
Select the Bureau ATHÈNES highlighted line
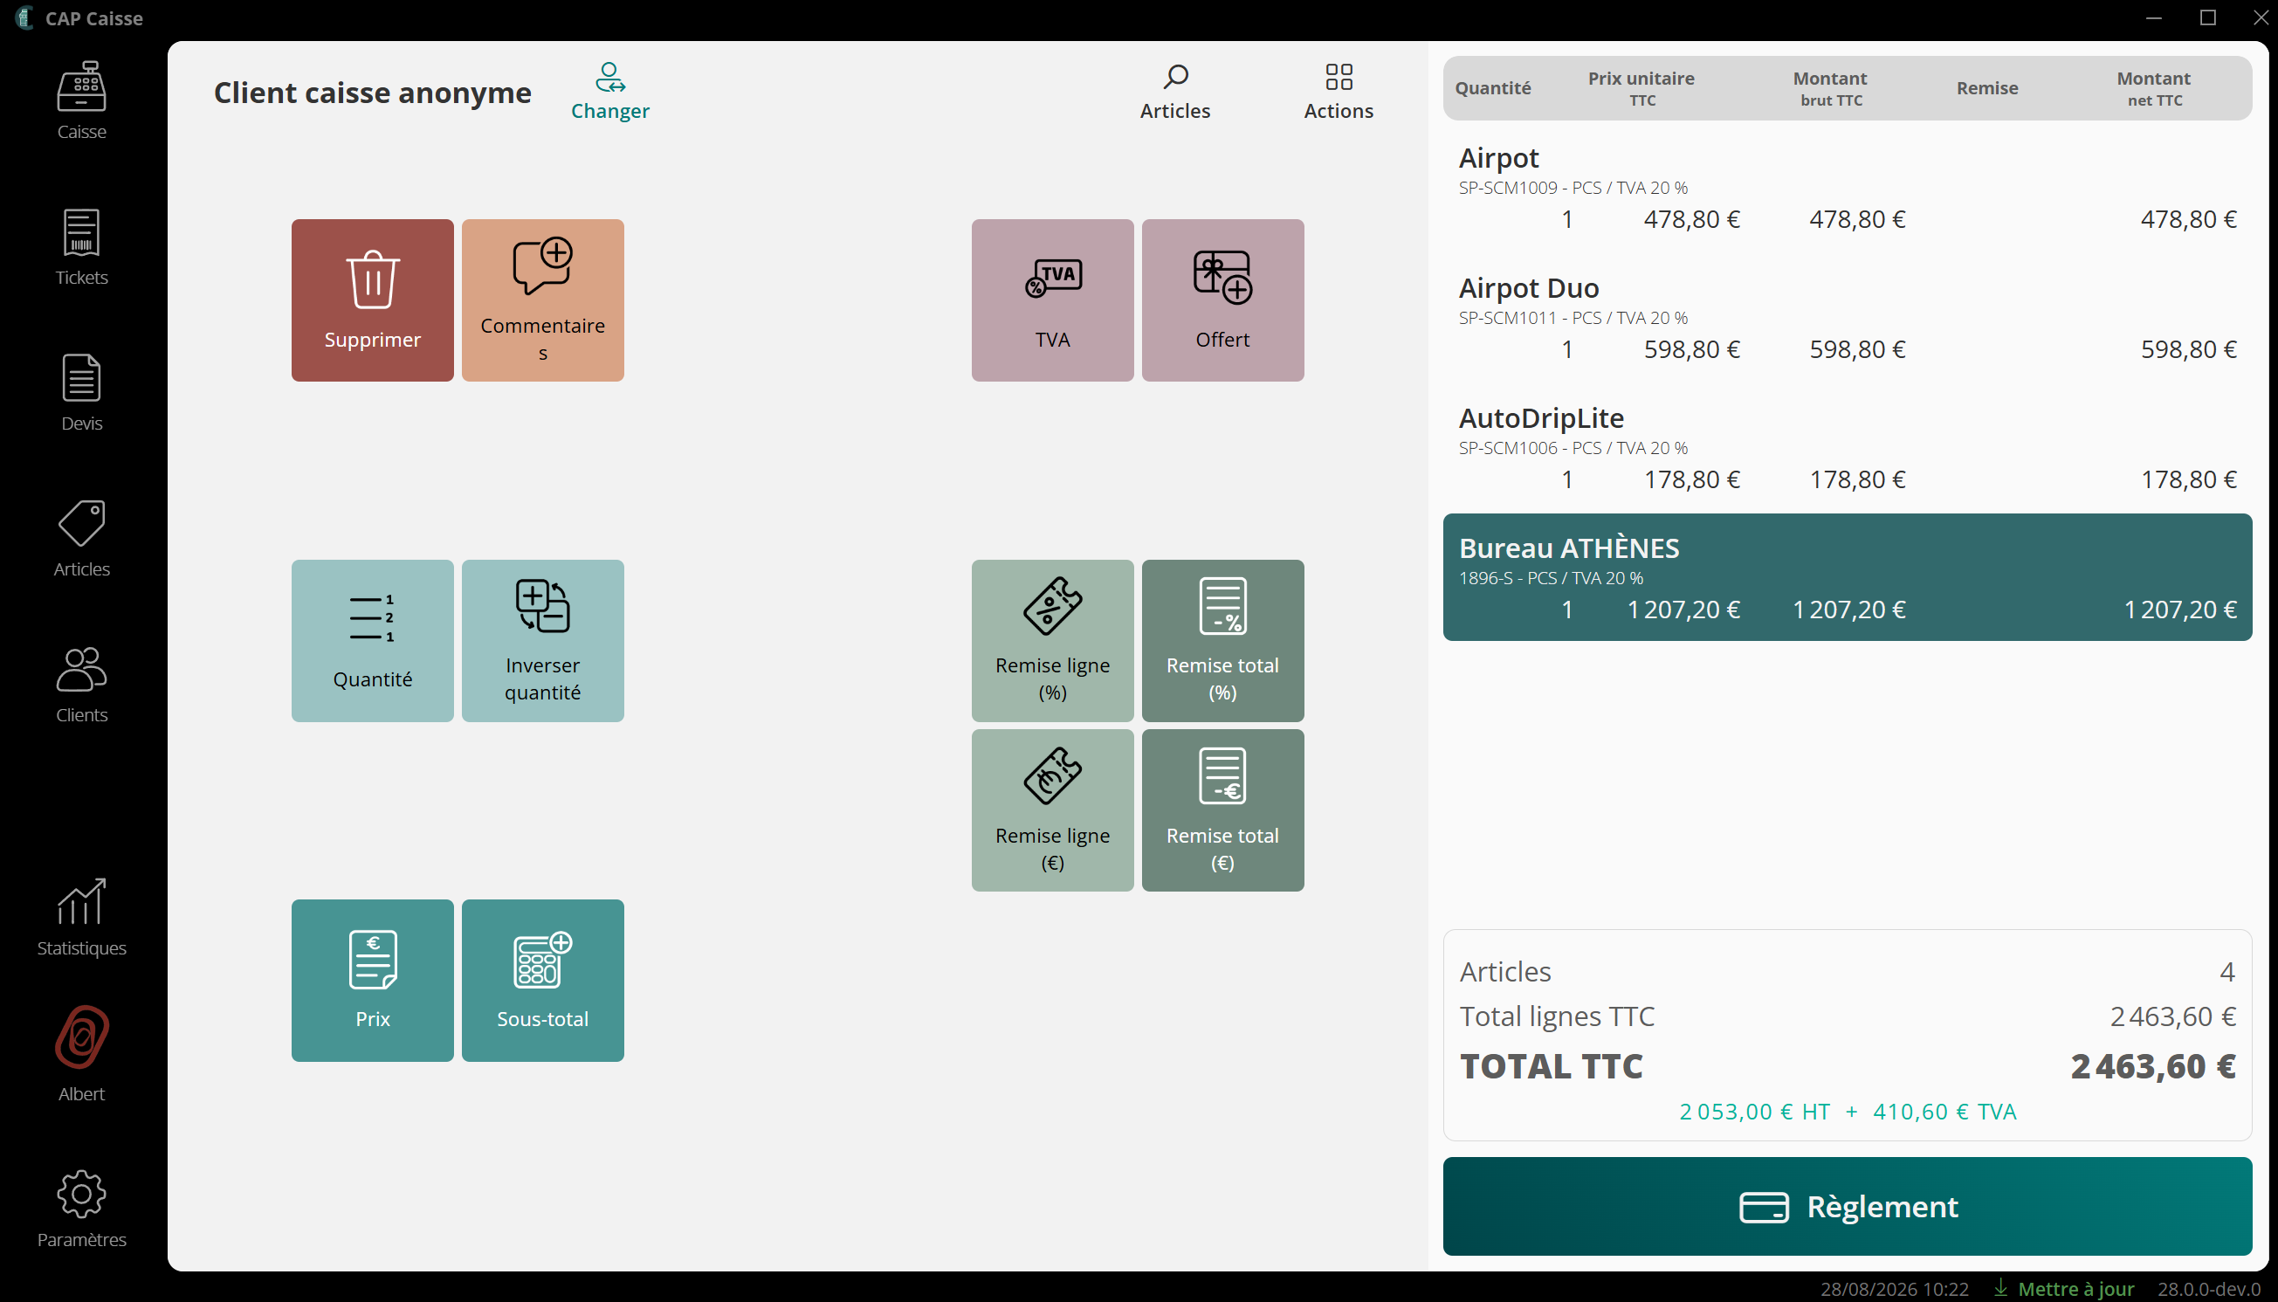[1847, 577]
